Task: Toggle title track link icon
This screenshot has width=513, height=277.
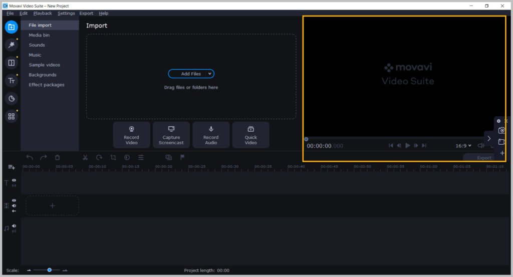Action: pos(14,185)
